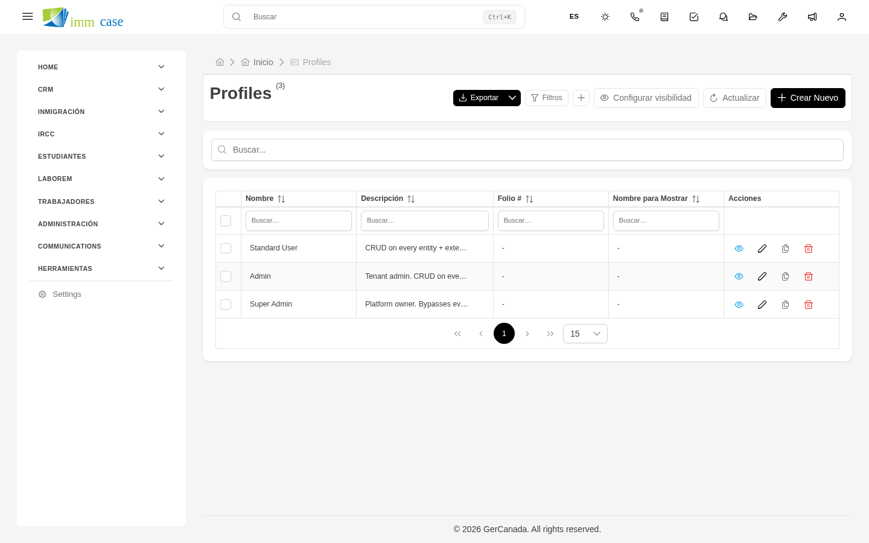
Task: Focus the table Buscar... search field
Action: [527, 150]
